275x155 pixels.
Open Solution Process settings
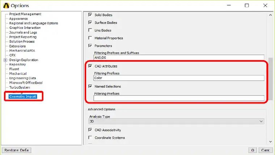pos(22,41)
